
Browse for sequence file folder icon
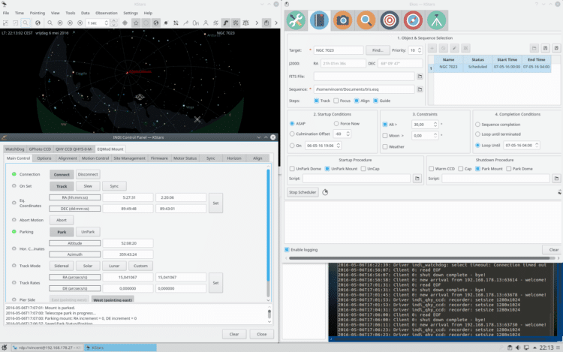click(420, 89)
